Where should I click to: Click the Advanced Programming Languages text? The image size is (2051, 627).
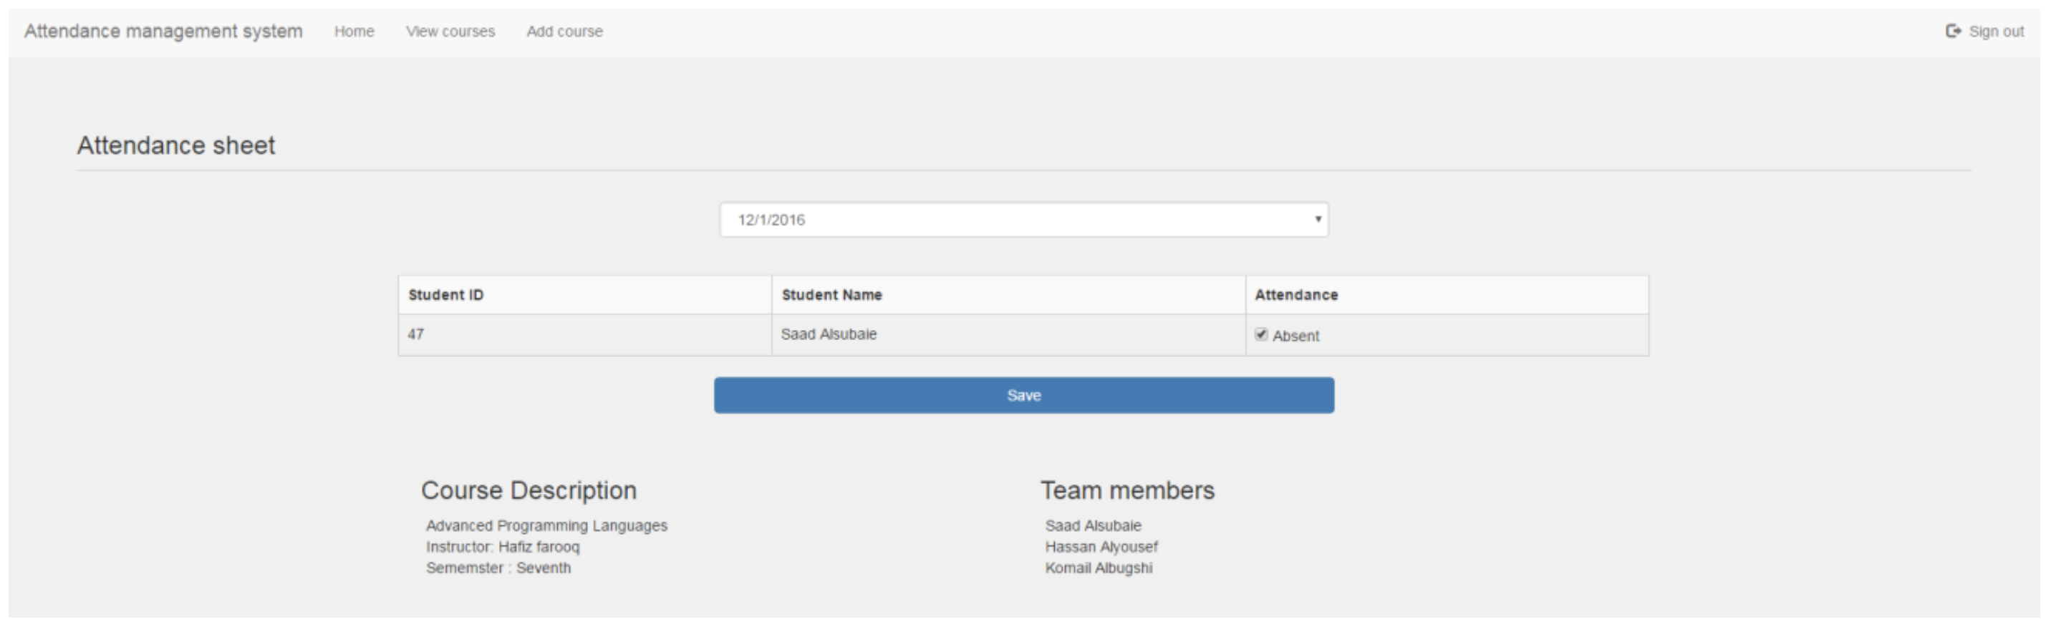(x=546, y=526)
